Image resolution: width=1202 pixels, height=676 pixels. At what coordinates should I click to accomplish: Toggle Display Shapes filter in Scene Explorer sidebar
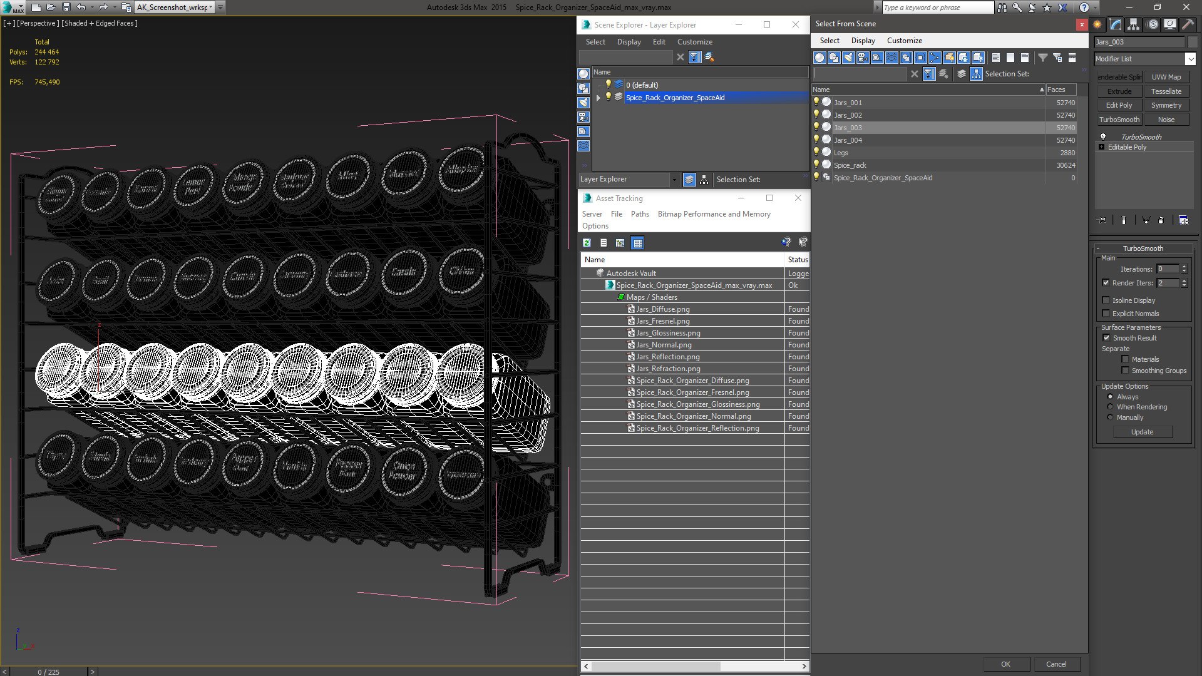pyautogui.click(x=583, y=88)
